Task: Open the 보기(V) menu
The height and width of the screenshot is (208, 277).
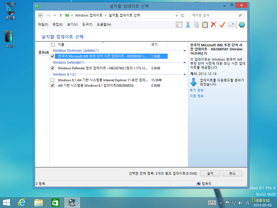Action: tap(72, 25)
